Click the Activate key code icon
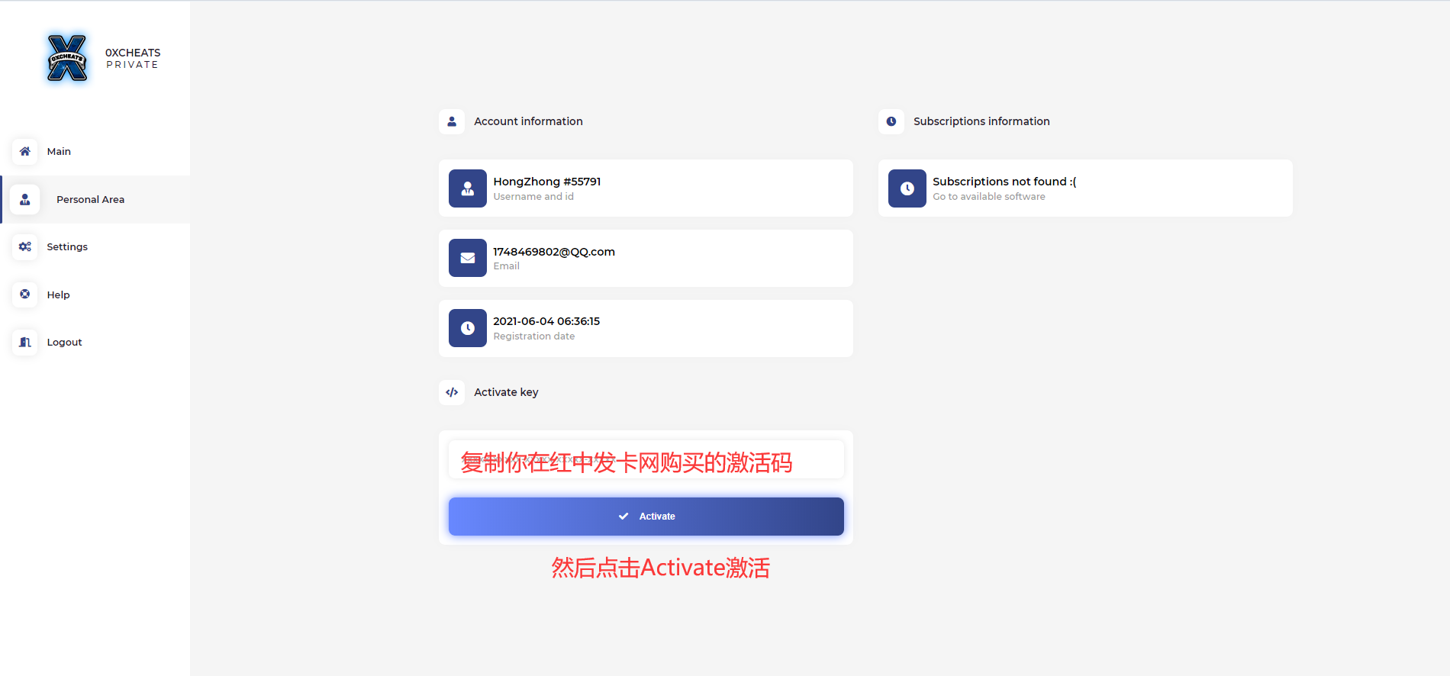The height and width of the screenshot is (676, 1450). (452, 392)
